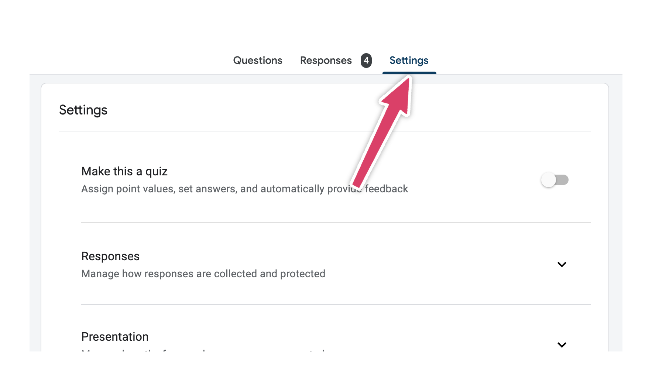This screenshot has width=652, height=381.
Task: Click the Settings heading
Action: (83, 110)
